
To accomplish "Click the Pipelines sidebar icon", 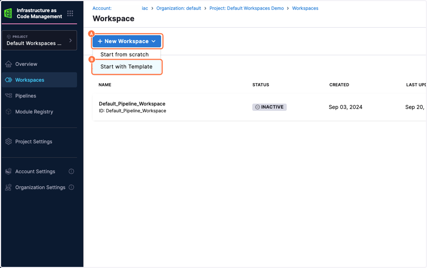I will [9, 96].
